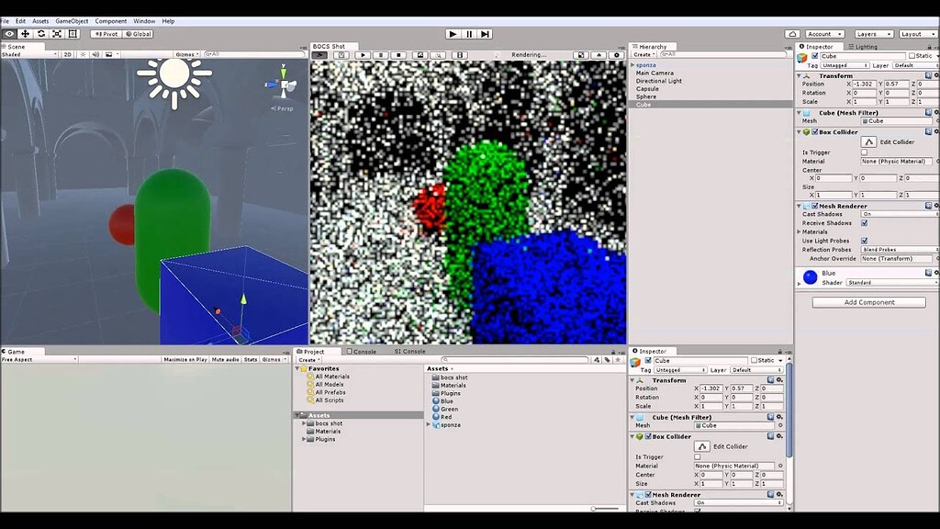940x529 pixels.
Task: Enter Play mode with the Play button
Action: 453,33
